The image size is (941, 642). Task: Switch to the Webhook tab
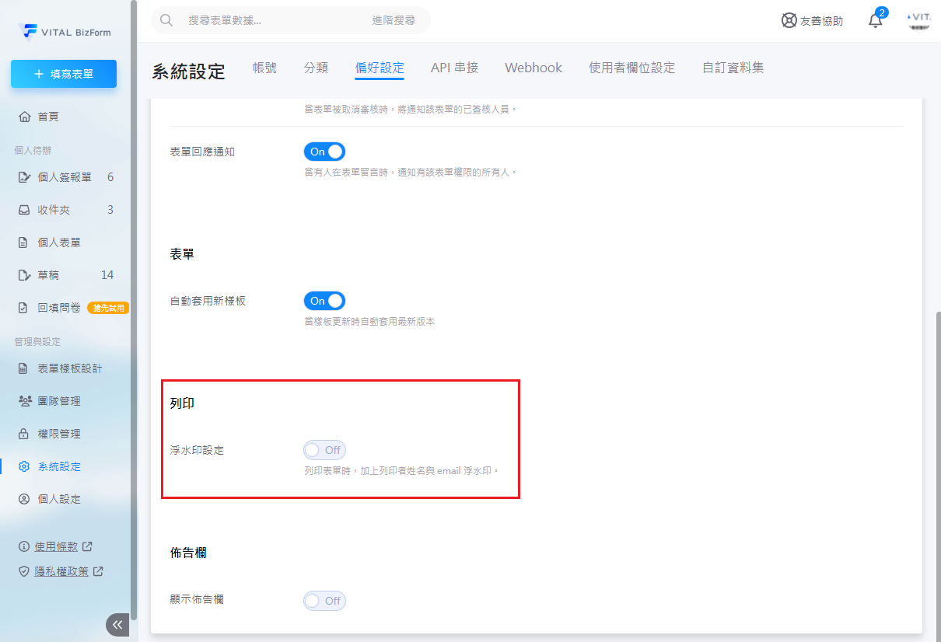[533, 68]
